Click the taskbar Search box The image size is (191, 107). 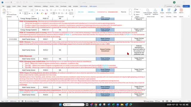[x=74, y=105]
